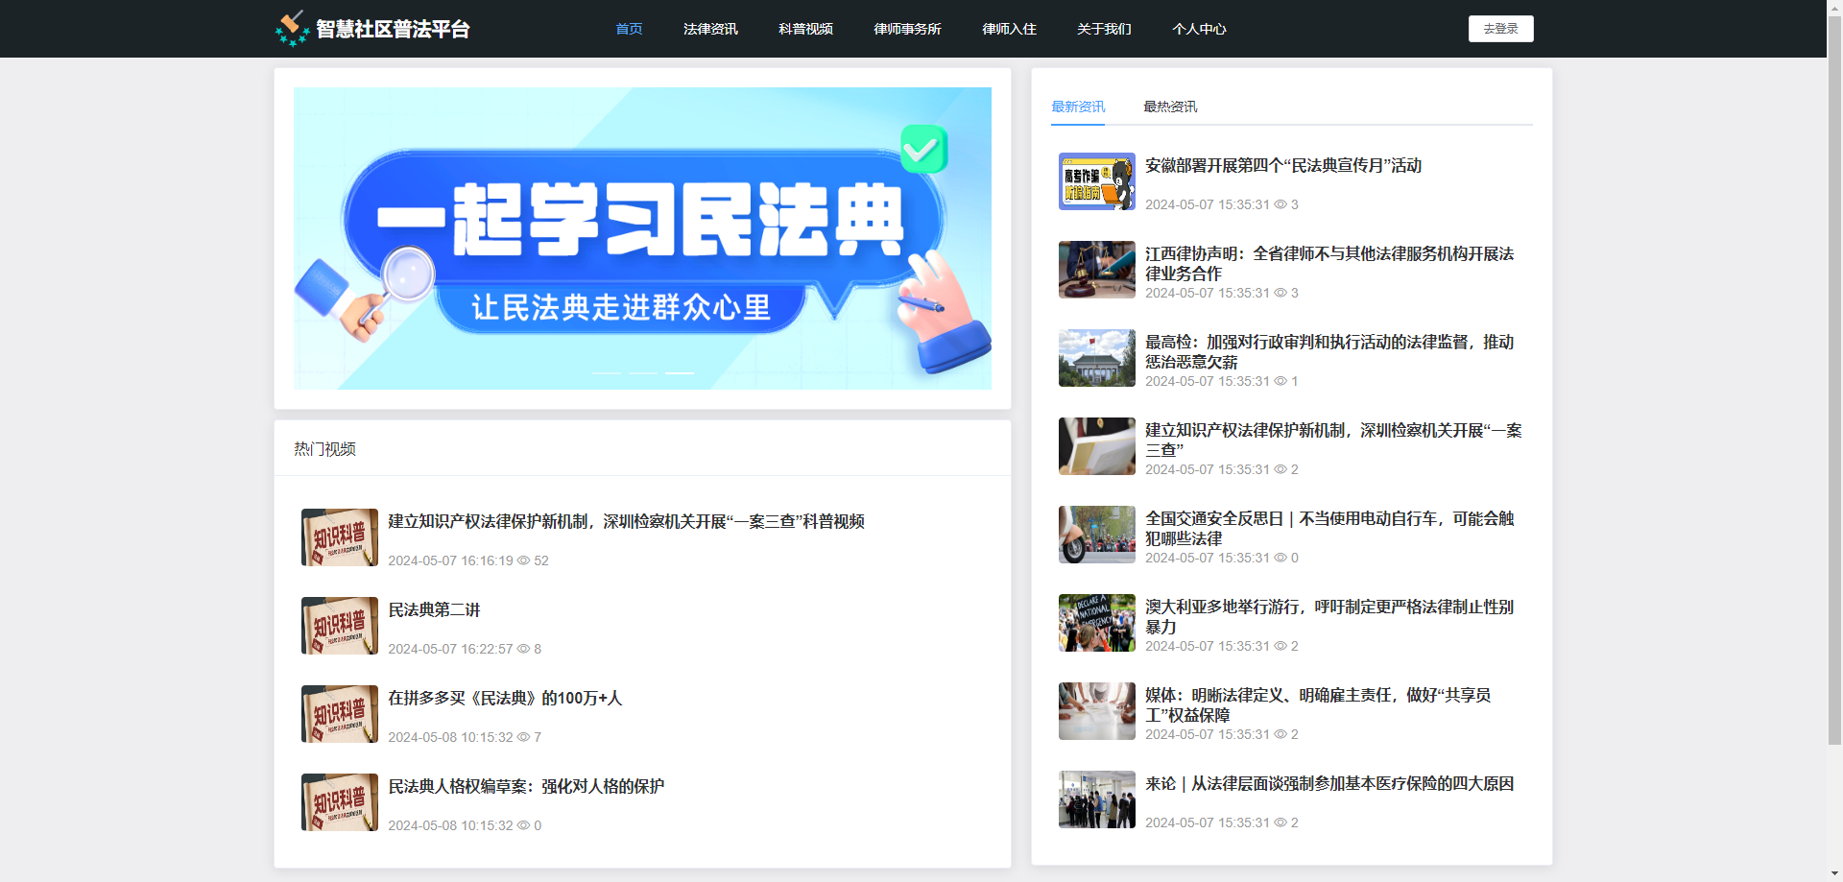This screenshot has height=882, width=1843.
Task: Open thumbnail for 安徽部署开展 news item
Action: coord(1096,181)
